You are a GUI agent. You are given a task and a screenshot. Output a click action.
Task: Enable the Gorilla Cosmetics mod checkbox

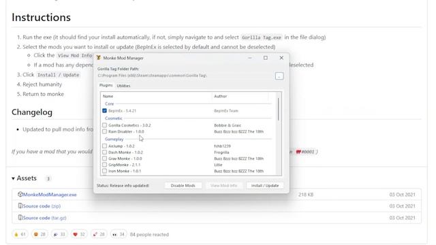coord(104,125)
